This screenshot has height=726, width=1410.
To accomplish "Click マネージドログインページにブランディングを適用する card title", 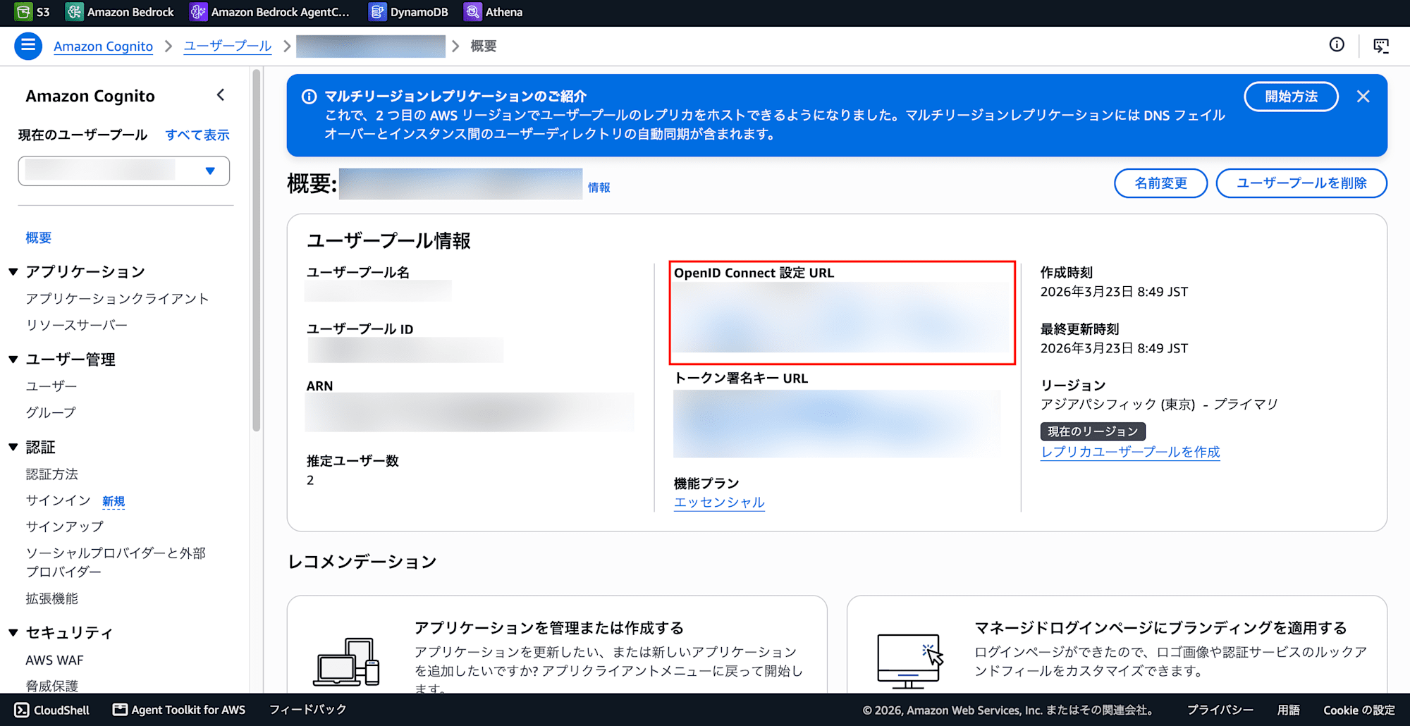I will click(1161, 627).
